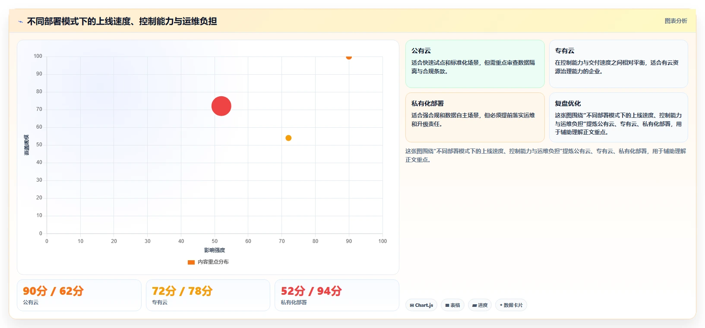The width and height of the screenshot is (705, 328).
Task: Select the Chart.js tag chip
Action: point(421,305)
